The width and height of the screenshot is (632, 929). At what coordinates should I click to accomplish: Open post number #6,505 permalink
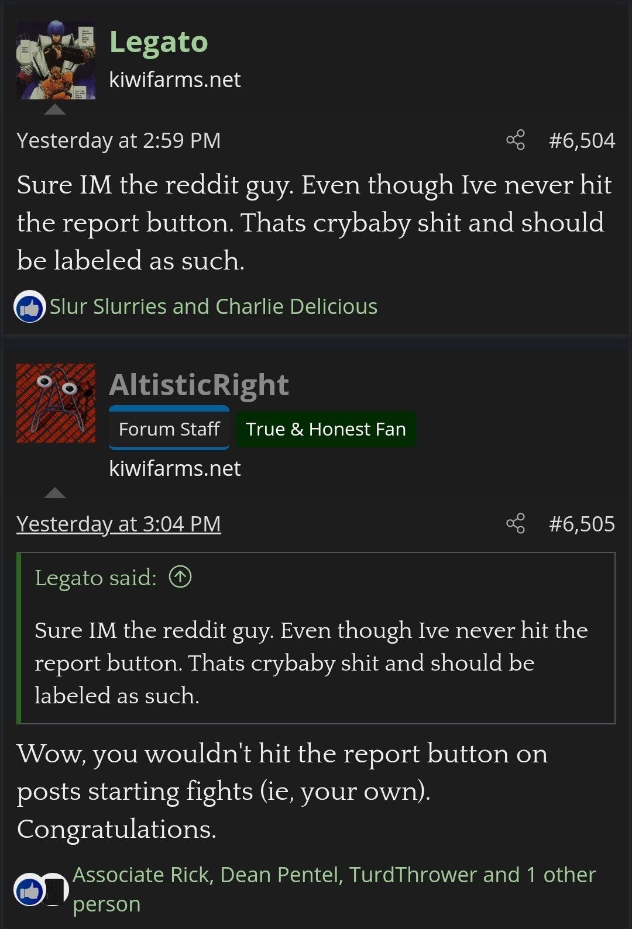(582, 523)
